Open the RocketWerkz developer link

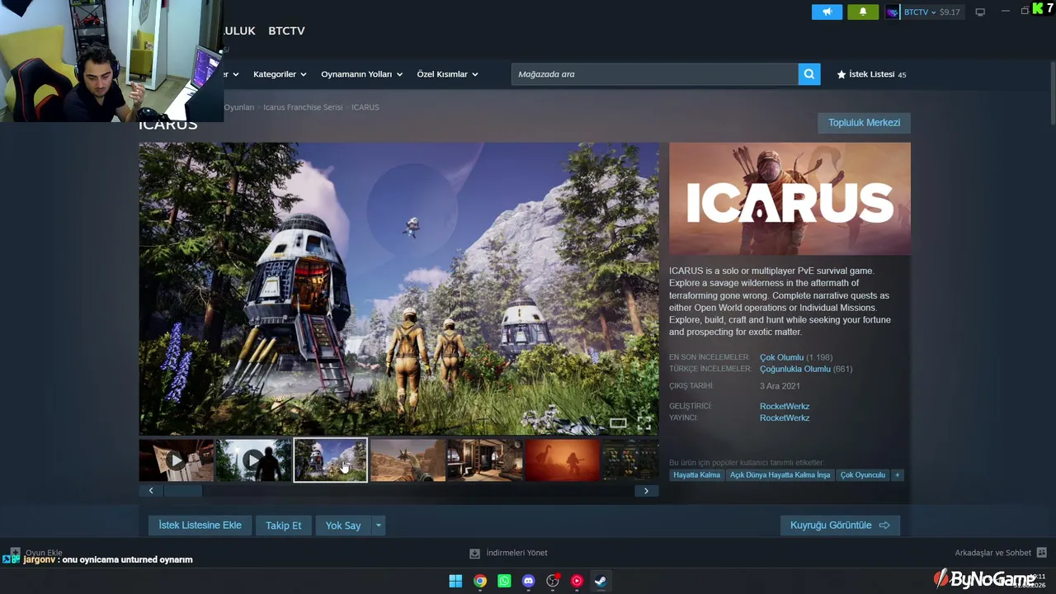[x=785, y=406]
